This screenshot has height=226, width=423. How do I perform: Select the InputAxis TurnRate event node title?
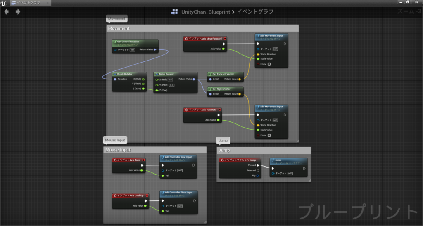tap(202, 110)
